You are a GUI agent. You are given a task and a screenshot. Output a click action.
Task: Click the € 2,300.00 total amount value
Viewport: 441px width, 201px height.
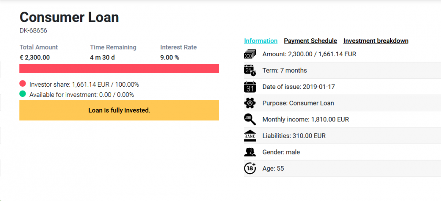coord(35,57)
